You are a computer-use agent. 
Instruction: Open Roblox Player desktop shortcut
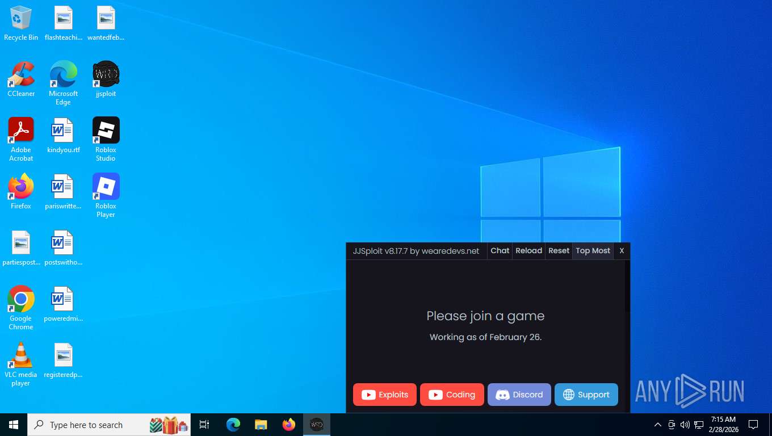106,196
